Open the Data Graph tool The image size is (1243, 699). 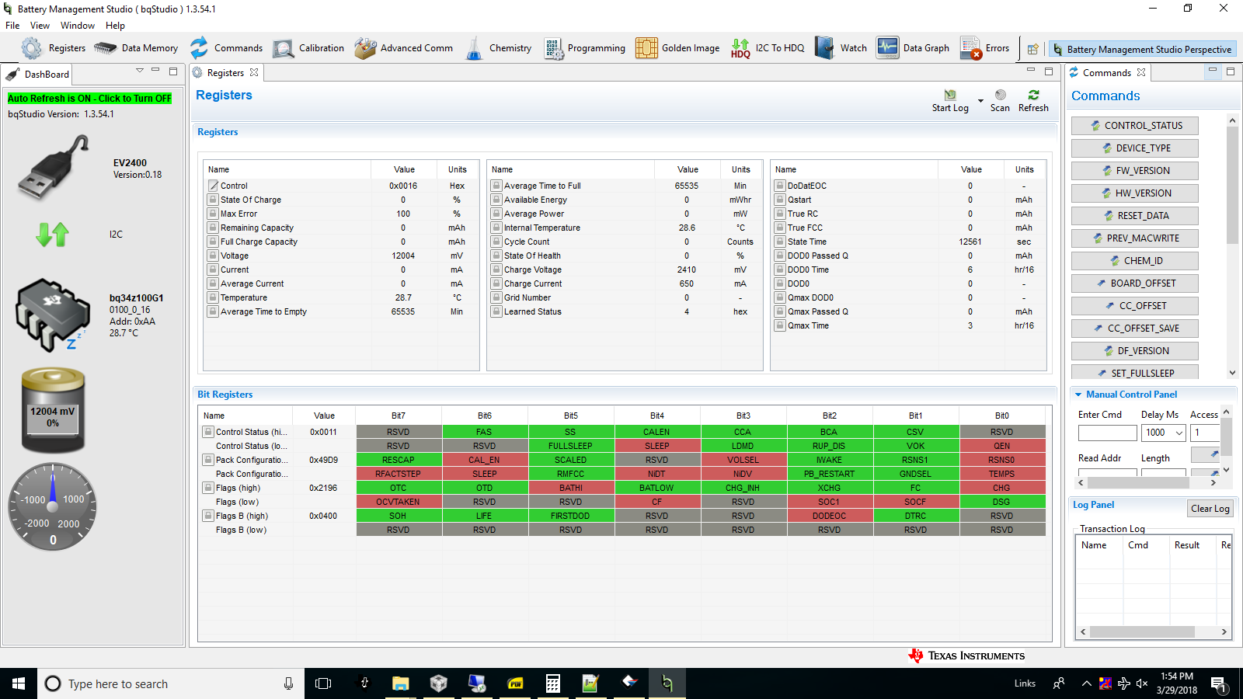[887, 48]
